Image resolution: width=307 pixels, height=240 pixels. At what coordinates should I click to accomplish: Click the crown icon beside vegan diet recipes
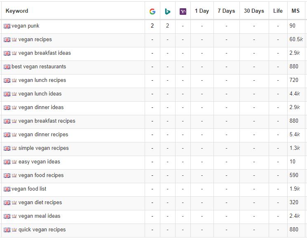[14, 203]
